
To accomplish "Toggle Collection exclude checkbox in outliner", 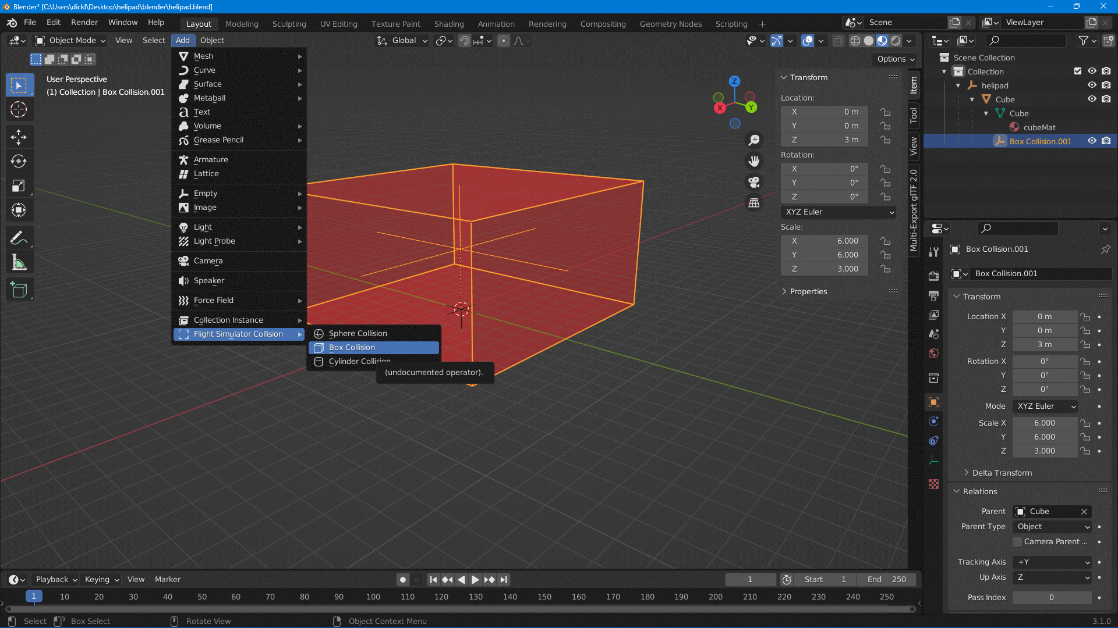I will [1078, 72].
